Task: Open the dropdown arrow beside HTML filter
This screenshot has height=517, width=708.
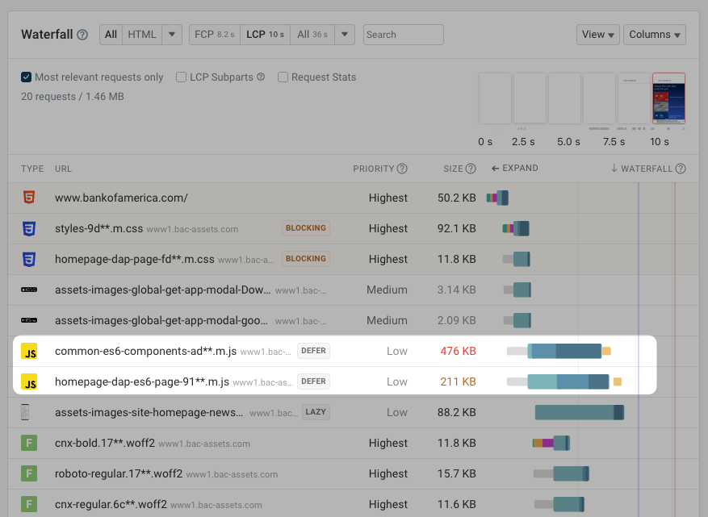Action: click(x=172, y=35)
